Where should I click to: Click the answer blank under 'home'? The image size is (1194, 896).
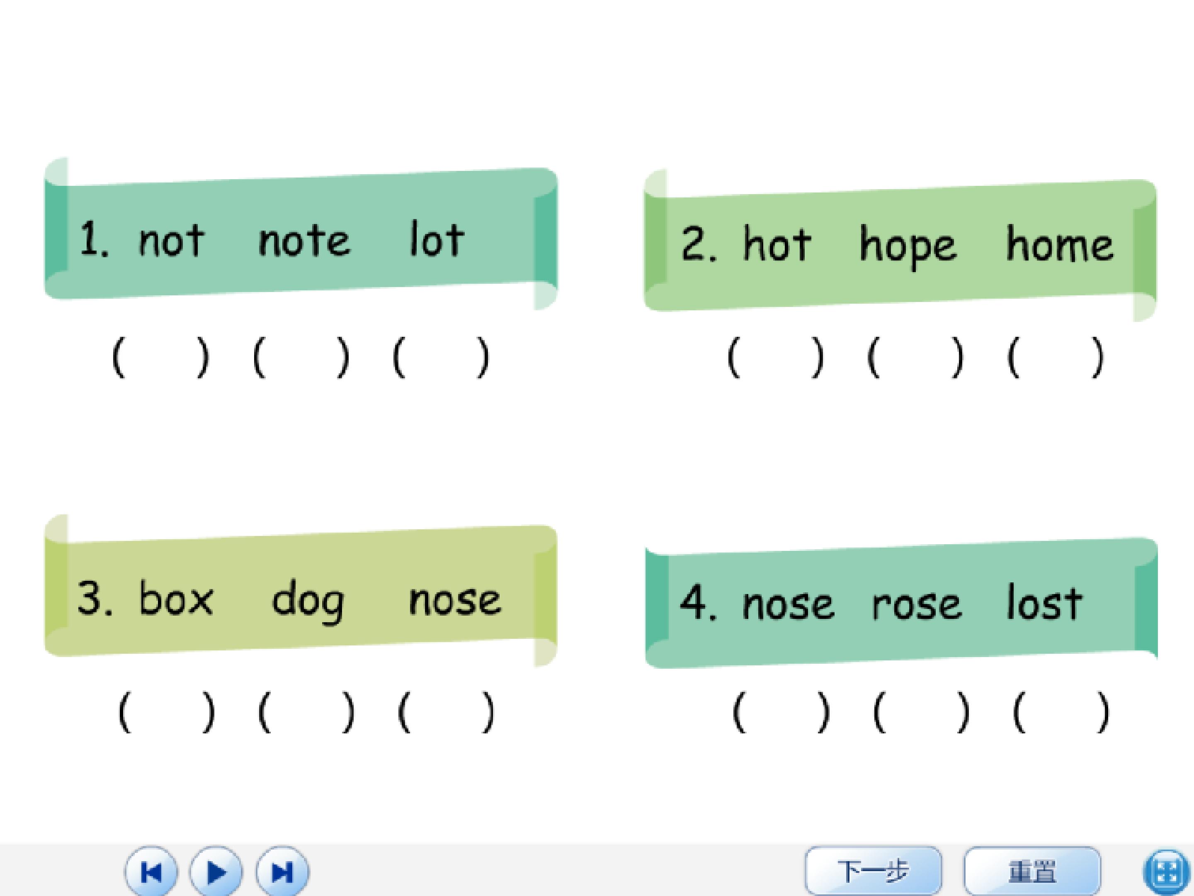tap(1056, 357)
